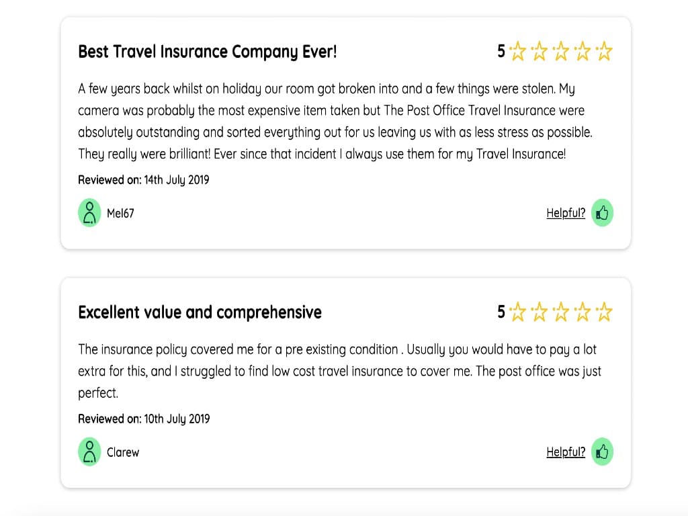This screenshot has width=688, height=516.
Task: Select the Best Travel Insurance Company Ever title
Action: tap(207, 51)
